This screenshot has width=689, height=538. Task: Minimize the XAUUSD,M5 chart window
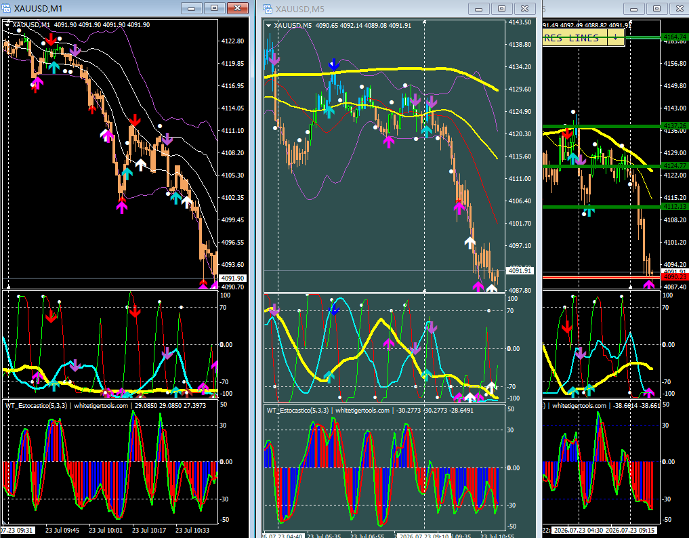478,9
